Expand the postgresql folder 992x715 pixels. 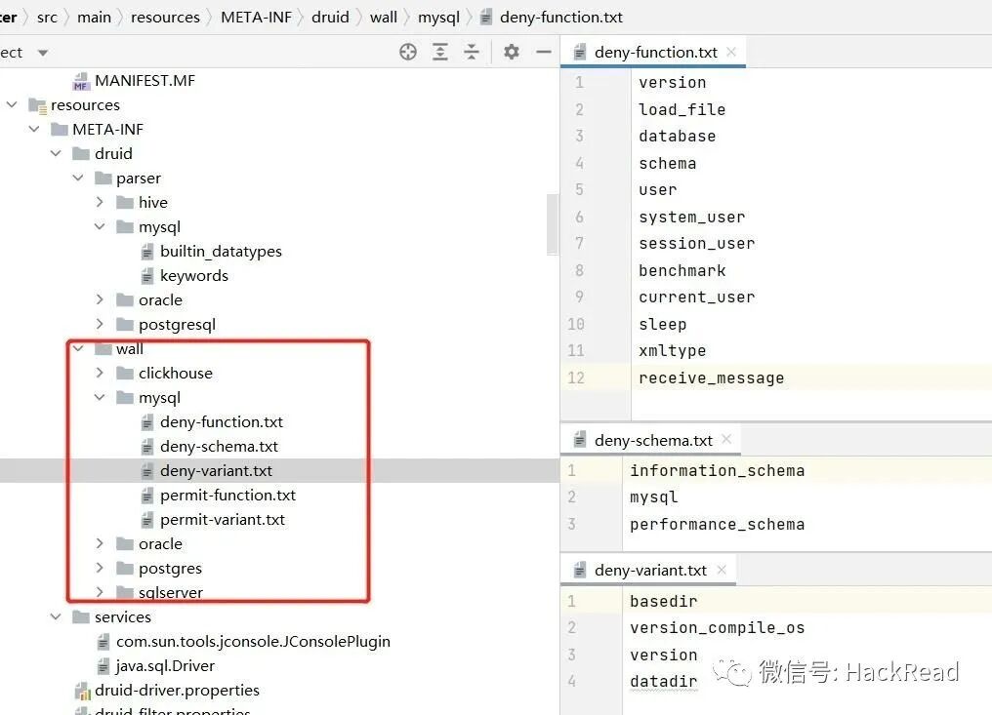point(100,324)
